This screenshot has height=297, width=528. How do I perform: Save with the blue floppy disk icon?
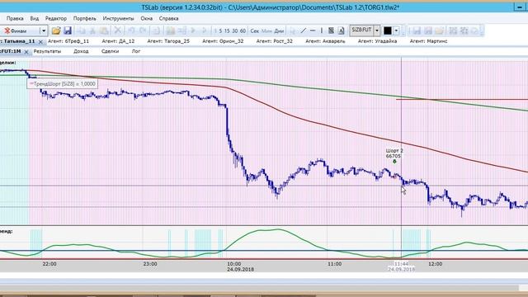click(68, 31)
